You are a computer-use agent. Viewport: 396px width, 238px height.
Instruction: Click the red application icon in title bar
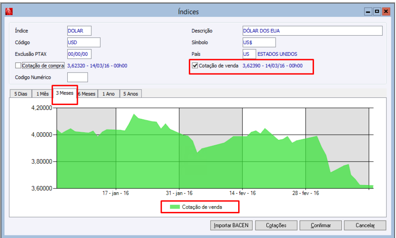point(9,11)
